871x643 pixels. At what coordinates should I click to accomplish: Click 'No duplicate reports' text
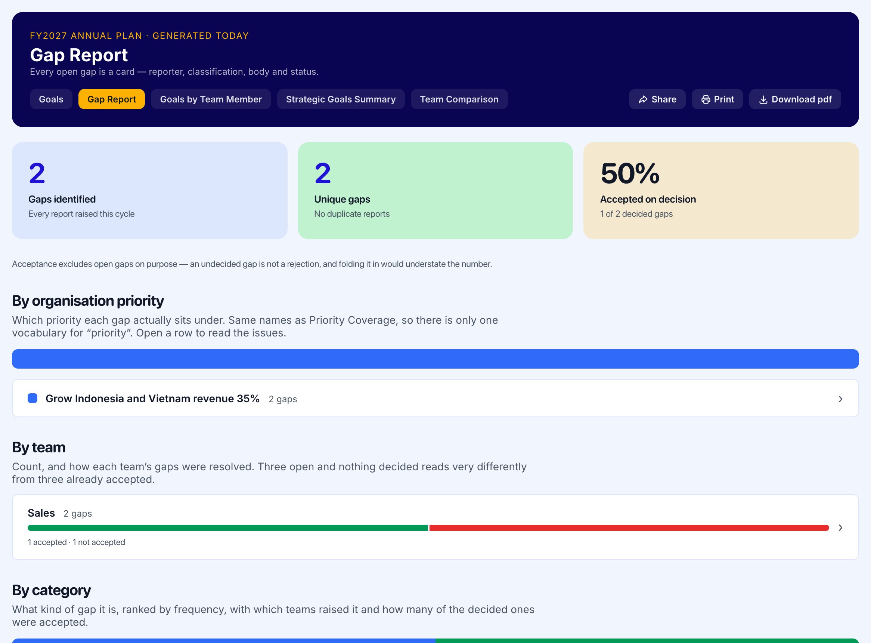351,214
